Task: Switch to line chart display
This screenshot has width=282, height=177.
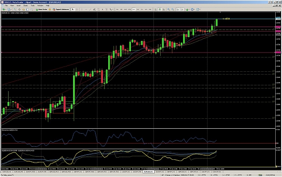Action: point(164,9)
